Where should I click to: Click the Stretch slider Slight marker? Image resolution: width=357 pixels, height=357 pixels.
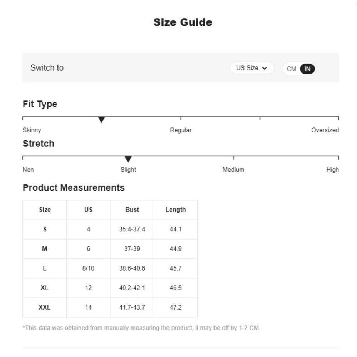point(128,159)
